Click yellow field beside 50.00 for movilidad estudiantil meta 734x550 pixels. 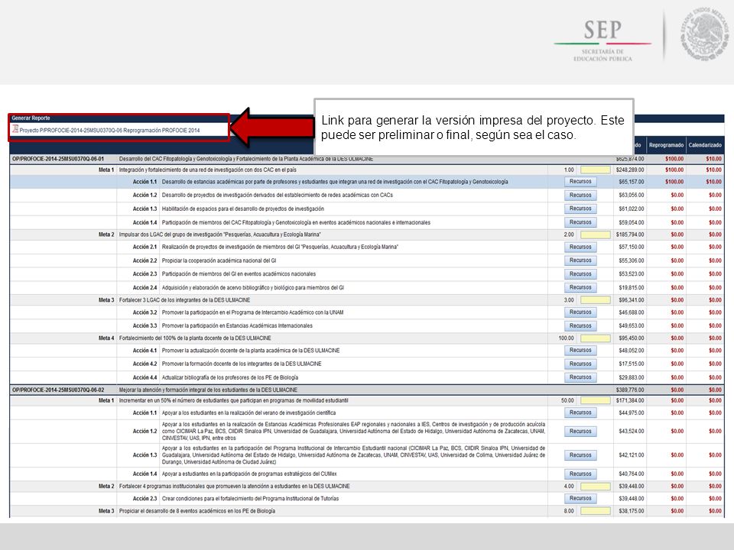pyautogui.click(x=596, y=400)
